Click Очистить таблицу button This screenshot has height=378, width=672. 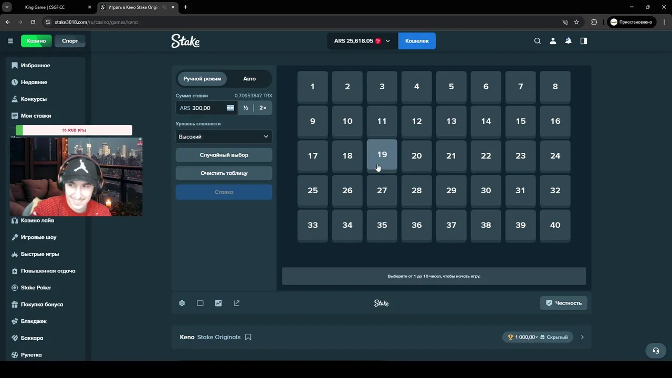(x=224, y=173)
